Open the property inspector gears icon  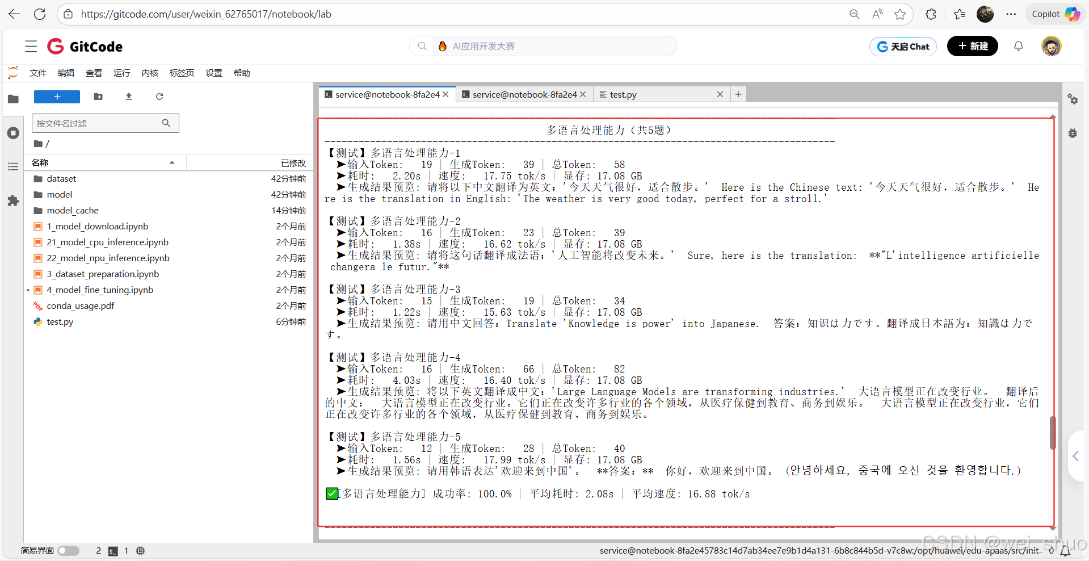pyautogui.click(x=1073, y=99)
